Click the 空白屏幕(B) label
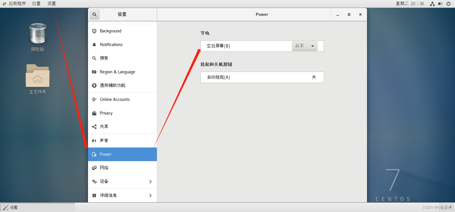The height and width of the screenshot is (212, 455). [218, 46]
